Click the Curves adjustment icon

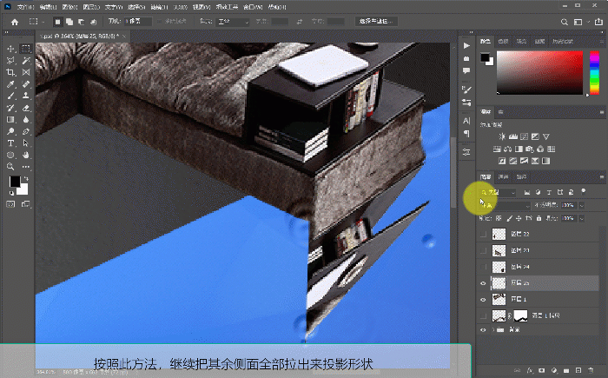point(524,136)
